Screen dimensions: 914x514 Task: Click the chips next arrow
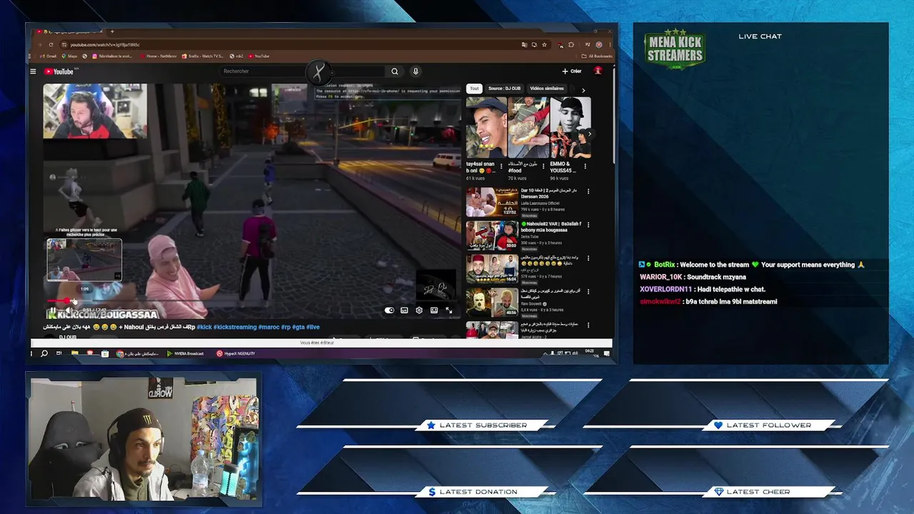(x=583, y=90)
